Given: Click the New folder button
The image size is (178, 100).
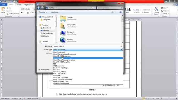Looking at the screenshot, I should tap(55, 12).
